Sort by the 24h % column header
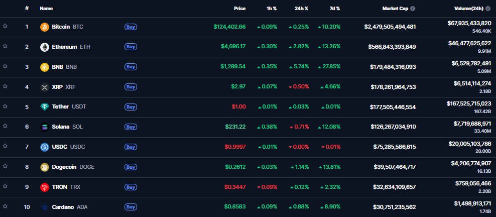Image resolution: width=496 pixels, height=217 pixels. click(x=302, y=9)
